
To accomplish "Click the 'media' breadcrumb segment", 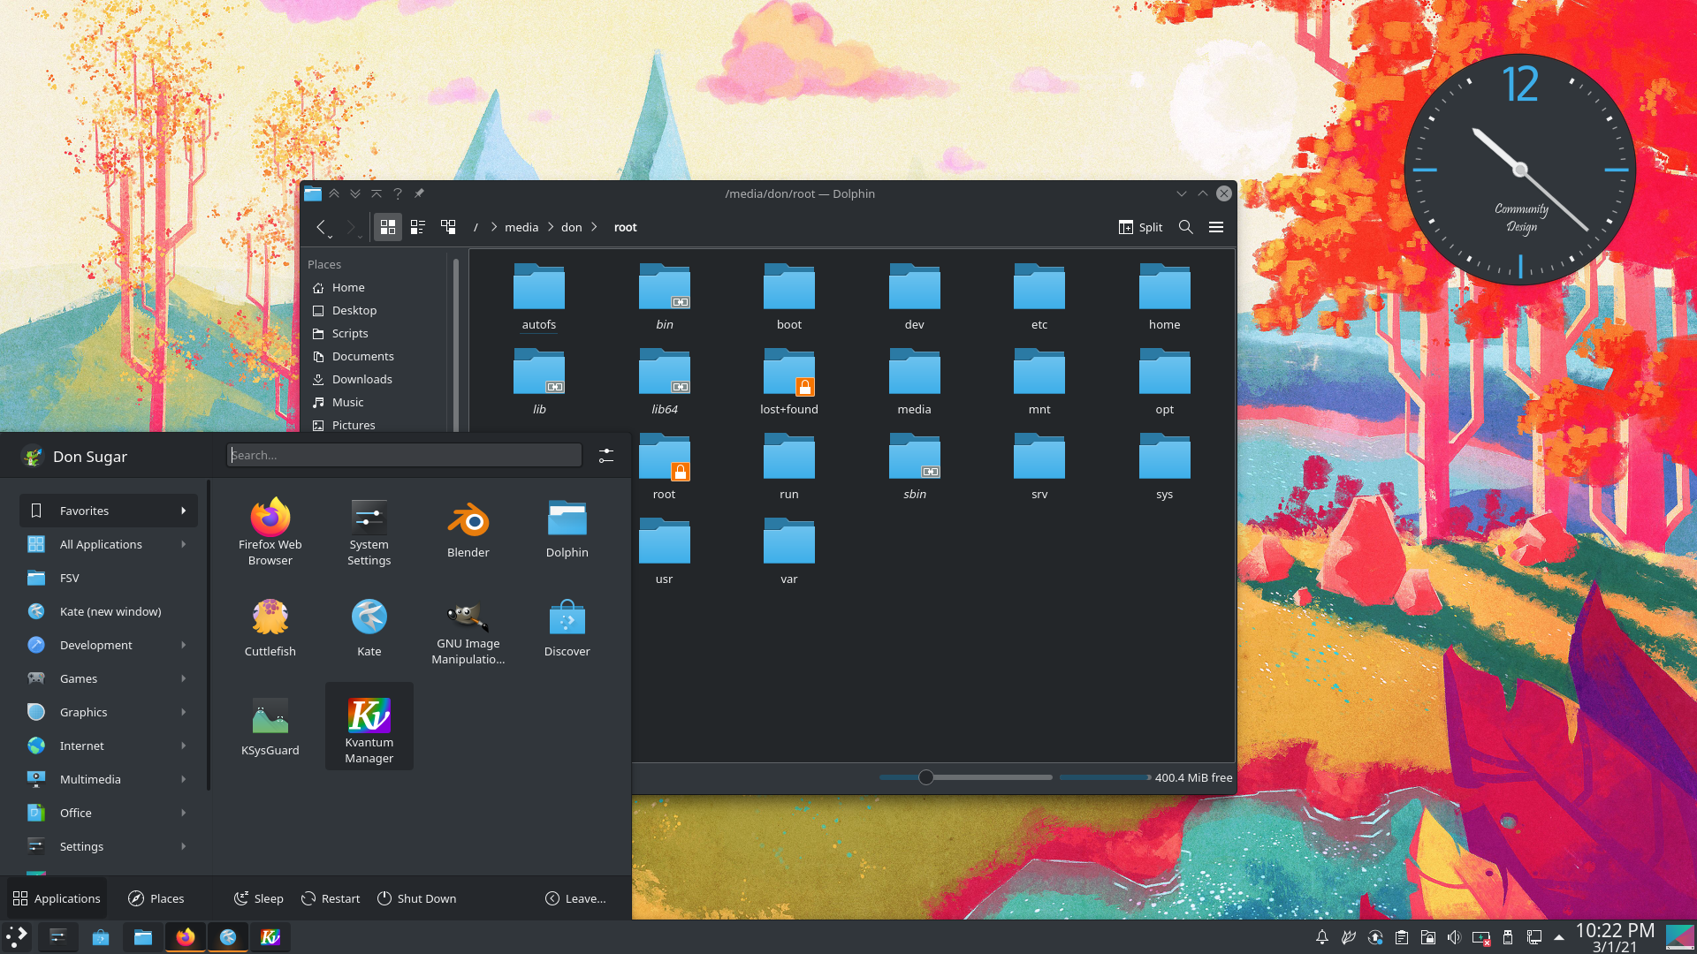I will [521, 227].
